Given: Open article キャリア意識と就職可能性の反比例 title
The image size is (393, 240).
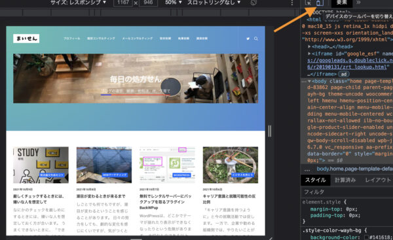Looking at the screenshot, I should 229,199.
